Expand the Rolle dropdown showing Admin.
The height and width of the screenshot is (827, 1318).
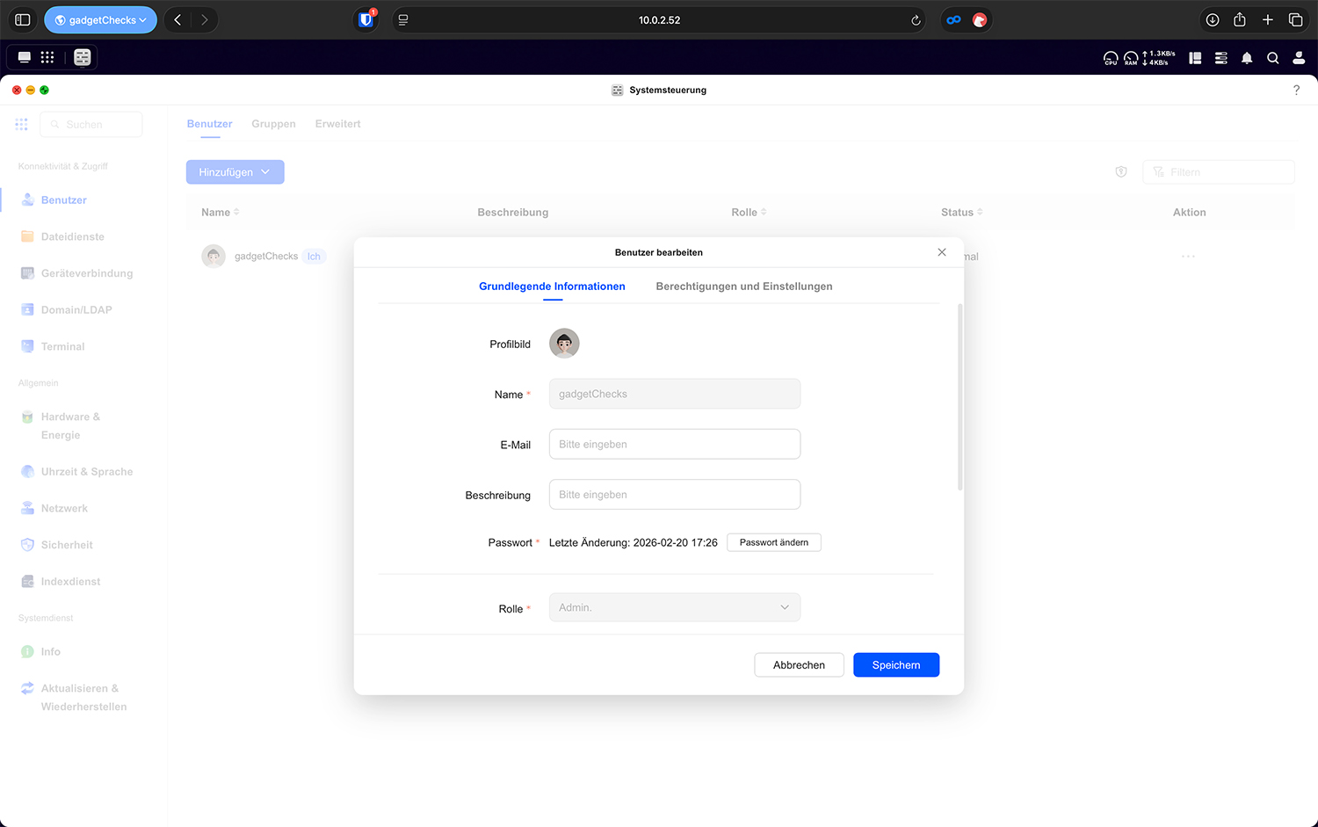point(674,607)
